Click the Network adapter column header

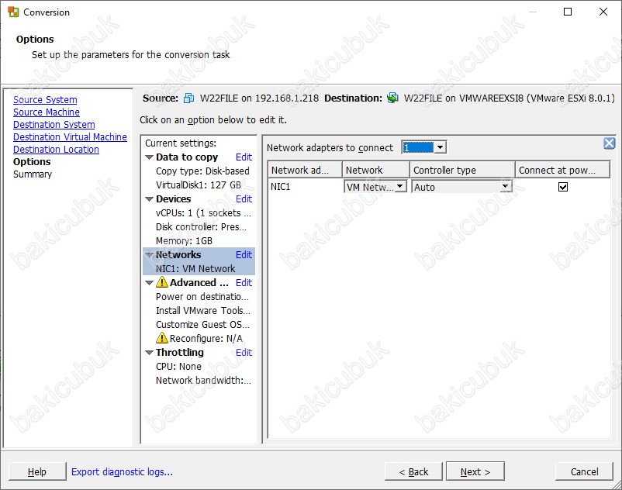(x=305, y=170)
